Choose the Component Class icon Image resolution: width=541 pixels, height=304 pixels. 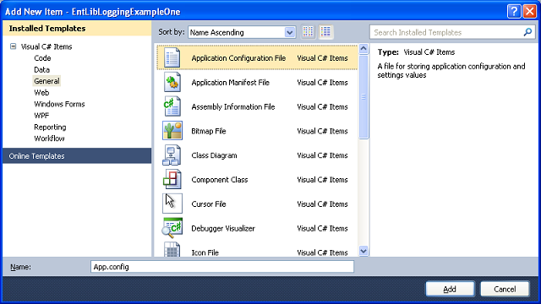click(x=172, y=179)
